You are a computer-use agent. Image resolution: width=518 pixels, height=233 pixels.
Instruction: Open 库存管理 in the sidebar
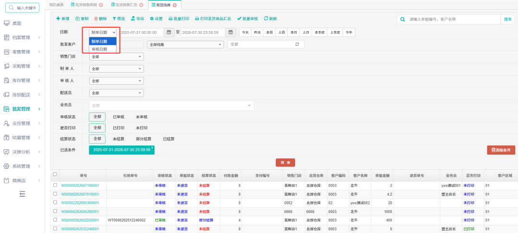pos(21,80)
